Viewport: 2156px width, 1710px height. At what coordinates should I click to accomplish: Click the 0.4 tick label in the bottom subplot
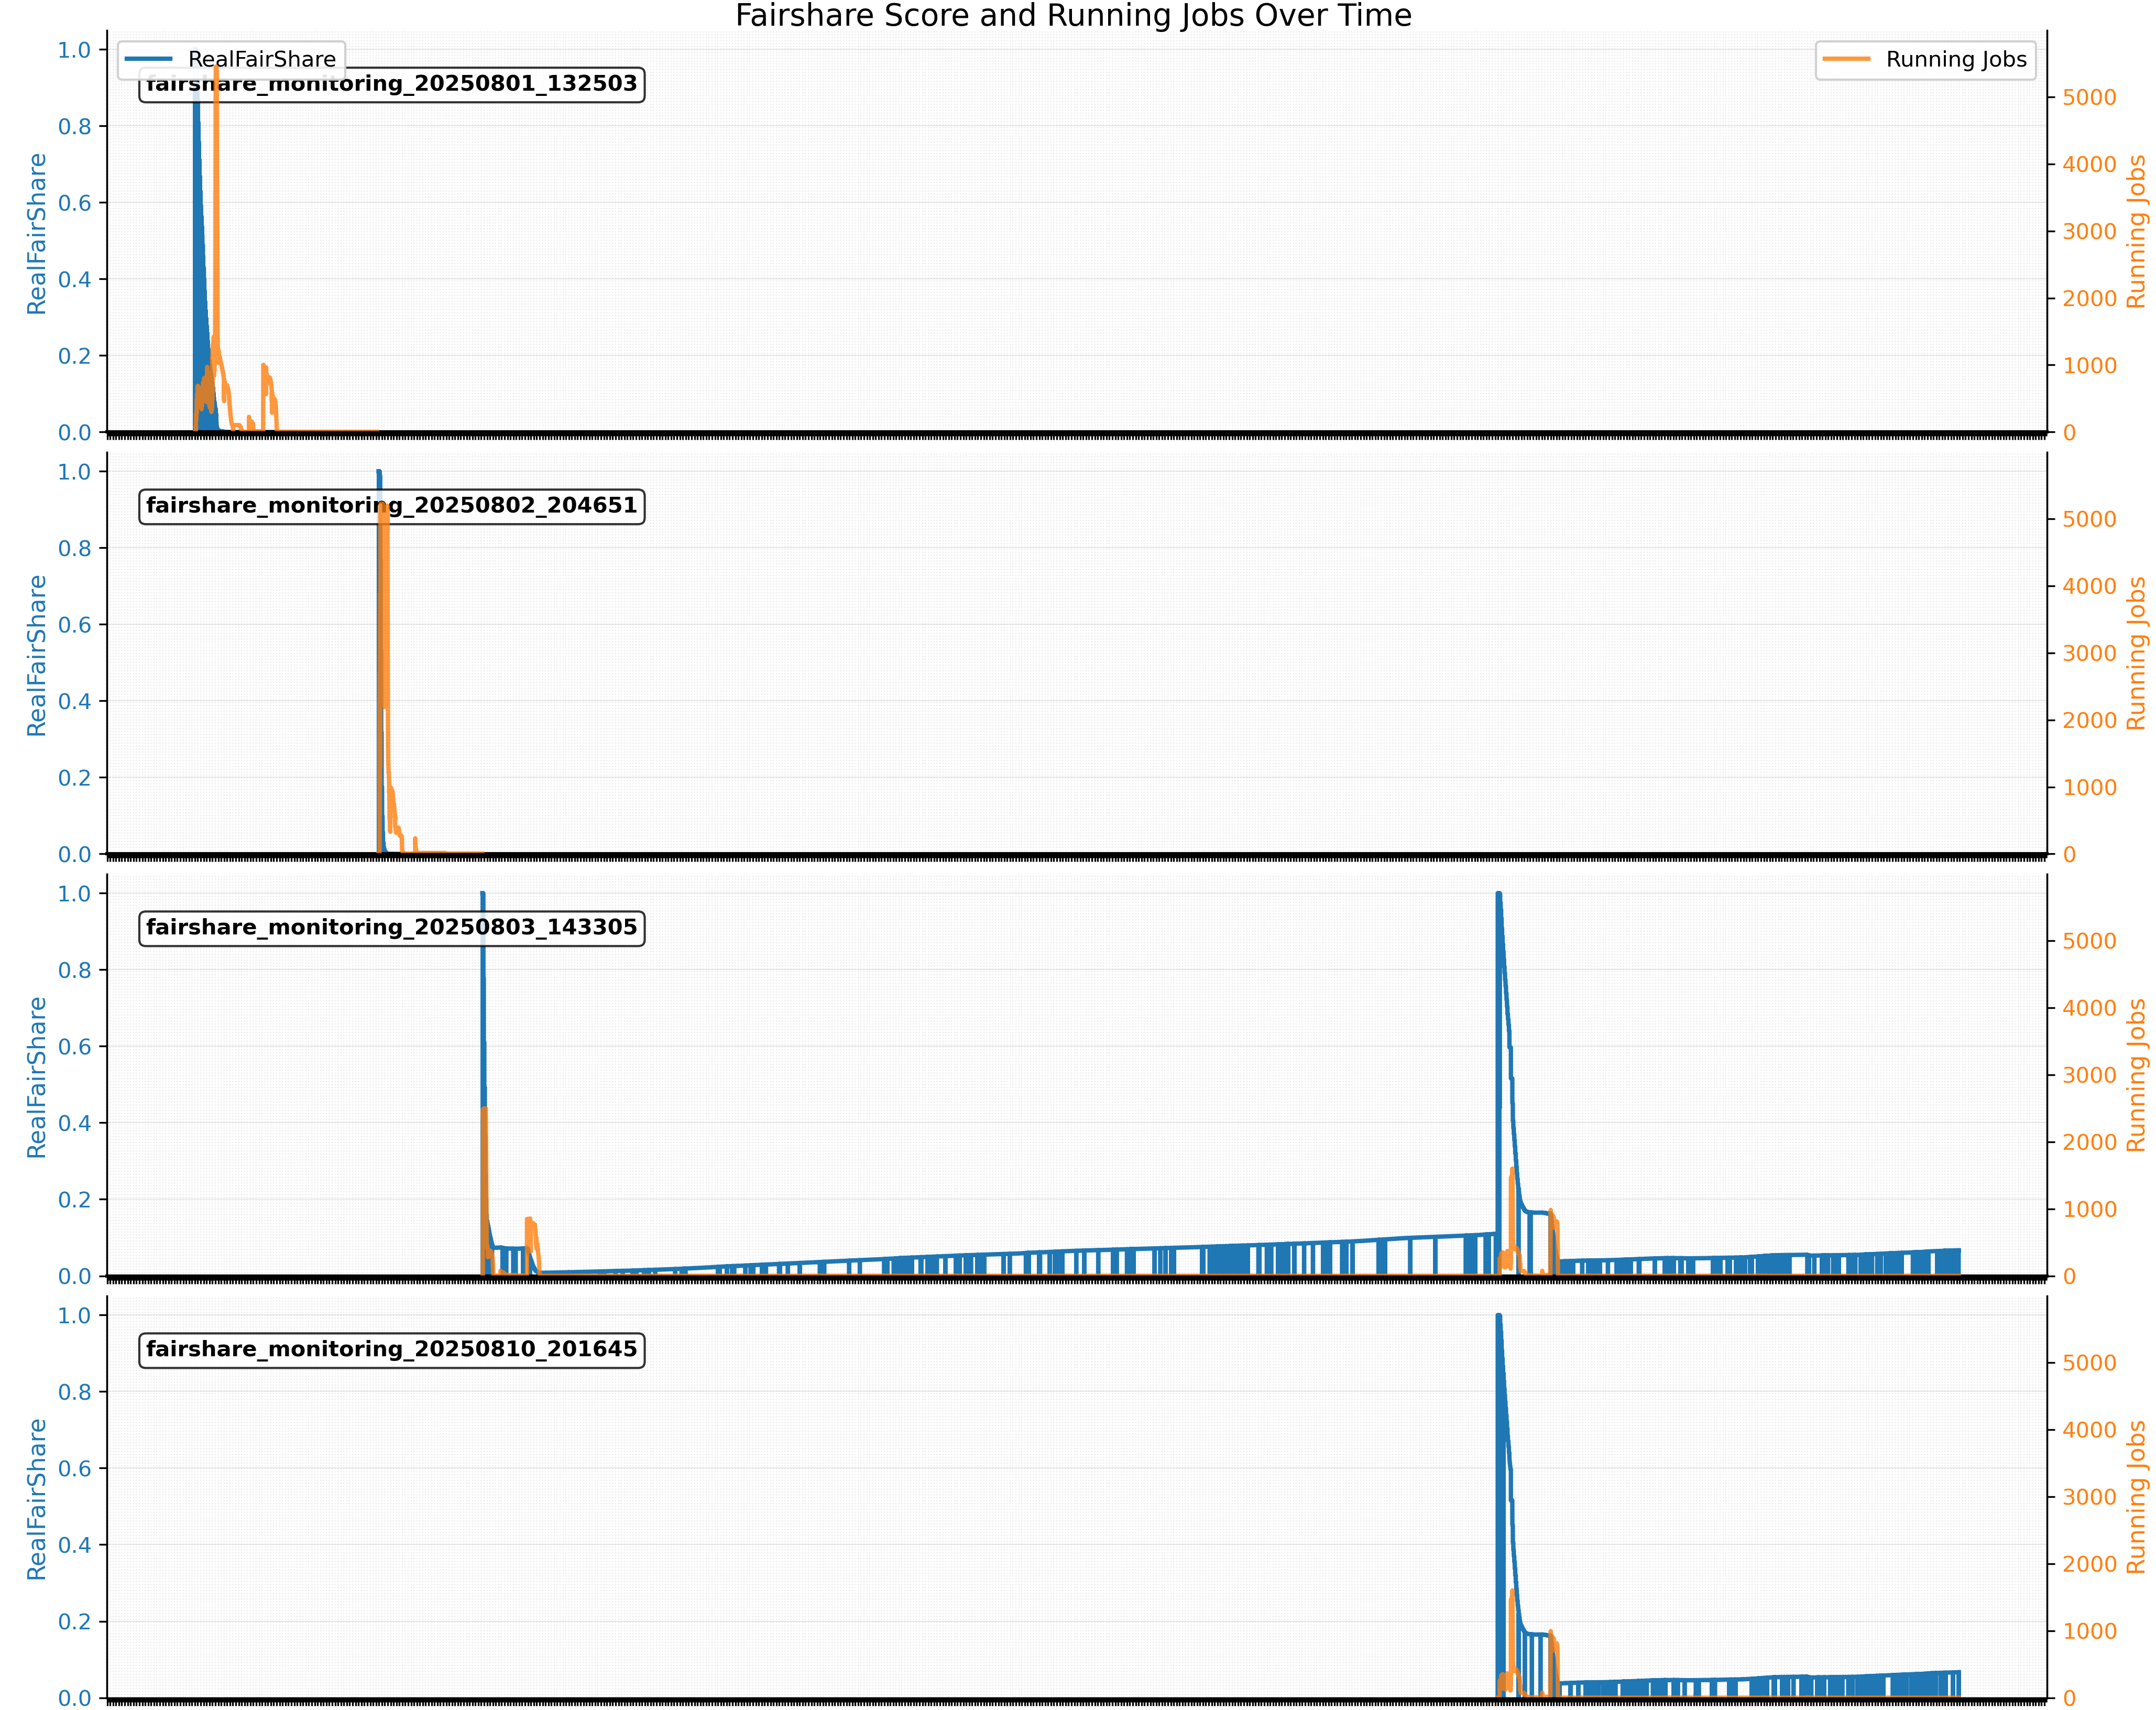pos(74,1545)
